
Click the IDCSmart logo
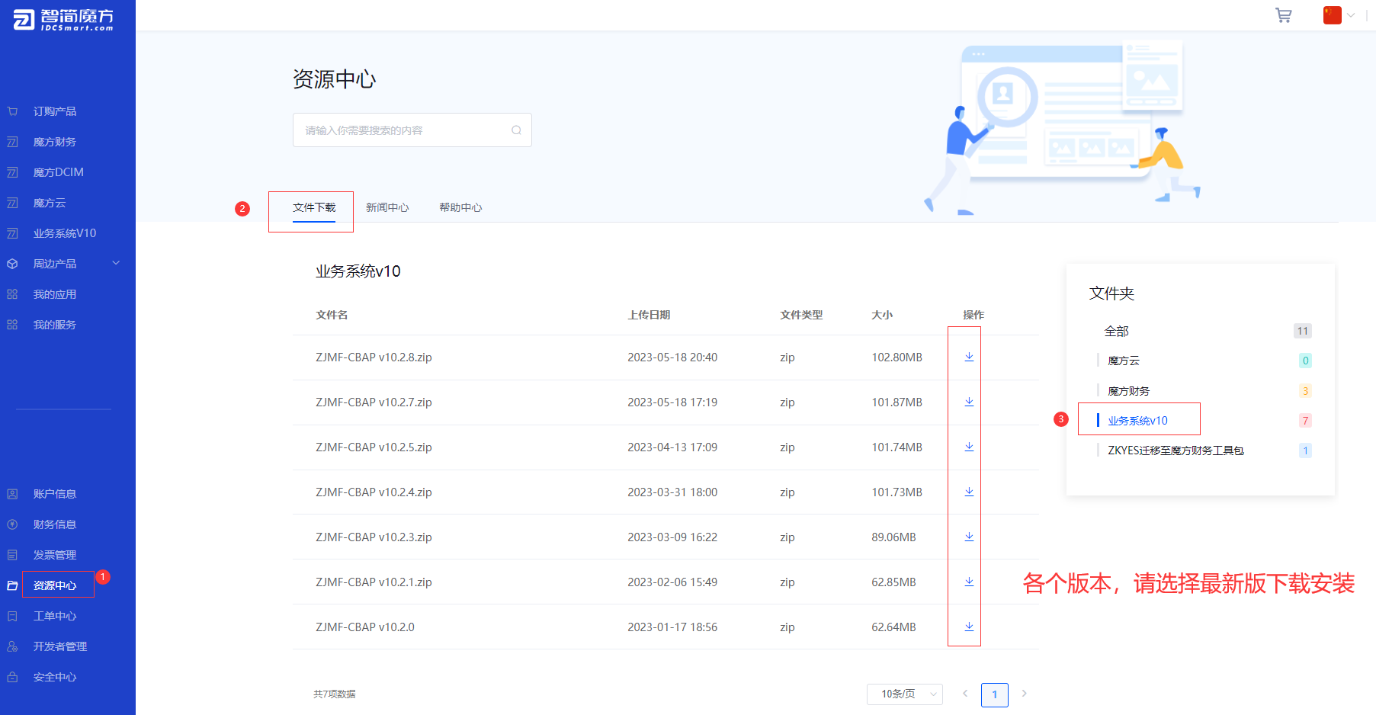tap(63, 20)
